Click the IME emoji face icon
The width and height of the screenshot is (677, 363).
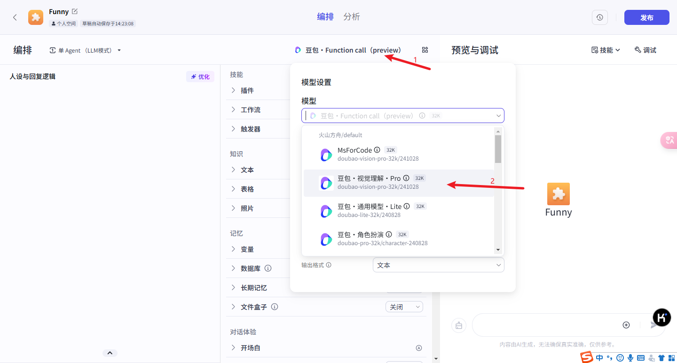[x=620, y=358]
